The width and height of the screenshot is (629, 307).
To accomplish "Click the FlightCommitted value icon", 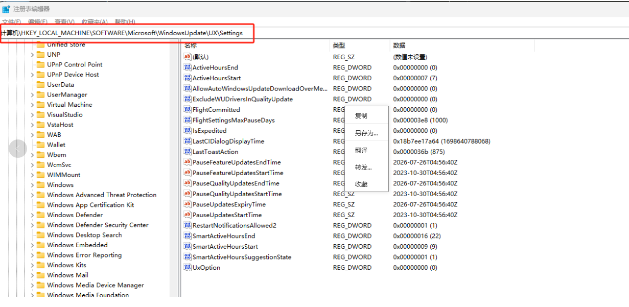I will 188,109.
